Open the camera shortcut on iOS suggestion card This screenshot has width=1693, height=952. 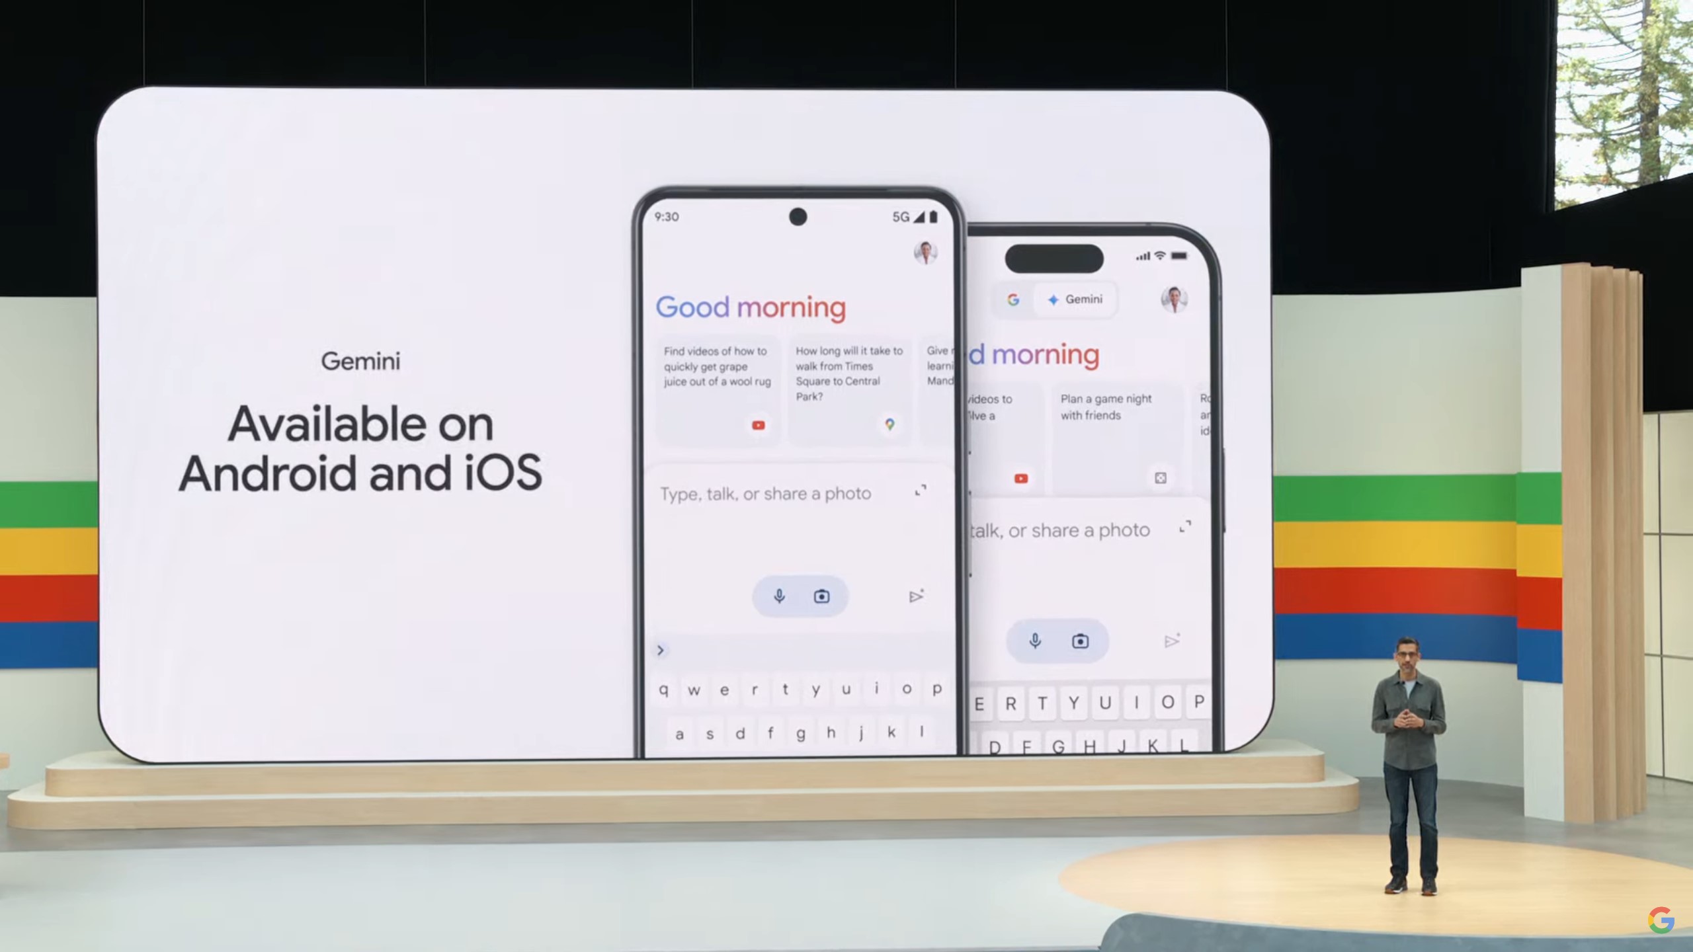[1080, 641]
